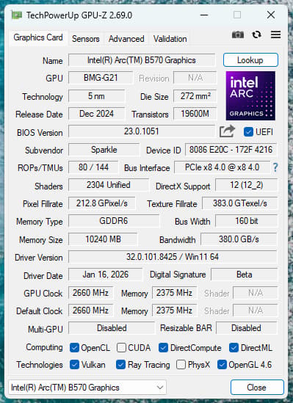Click the 10240 MB Memory Size value

coord(103,239)
